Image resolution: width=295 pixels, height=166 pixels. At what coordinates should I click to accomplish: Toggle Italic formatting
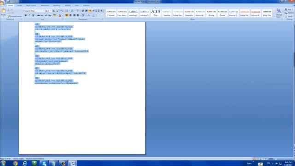(x=29, y=15)
